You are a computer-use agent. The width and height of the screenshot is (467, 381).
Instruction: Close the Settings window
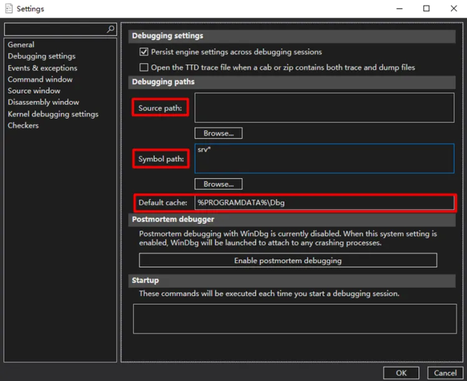point(453,9)
